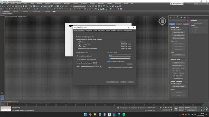This screenshot has height=117, width=209.
Task: Click the Undo icon in main toolbar
Action: (2, 6)
